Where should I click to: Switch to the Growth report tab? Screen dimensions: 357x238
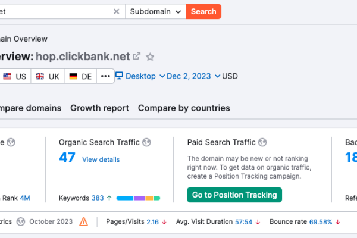point(99,108)
